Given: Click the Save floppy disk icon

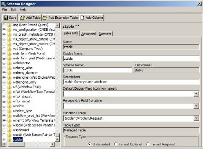Looking at the screenshot, I should coord(6,18).
